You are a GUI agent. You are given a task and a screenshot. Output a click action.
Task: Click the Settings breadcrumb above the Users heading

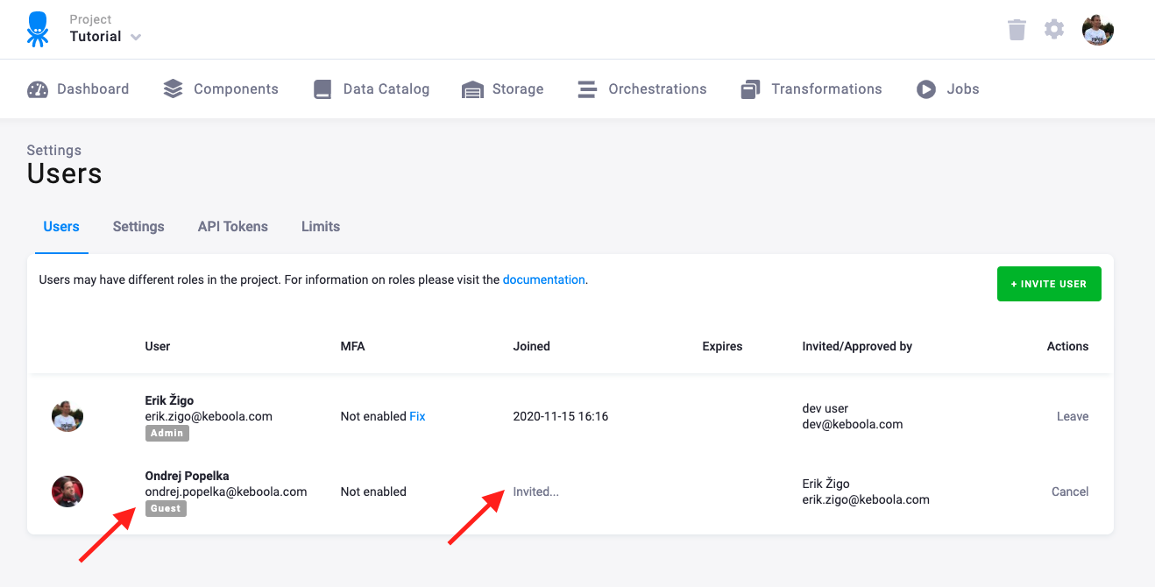[54, 150]
